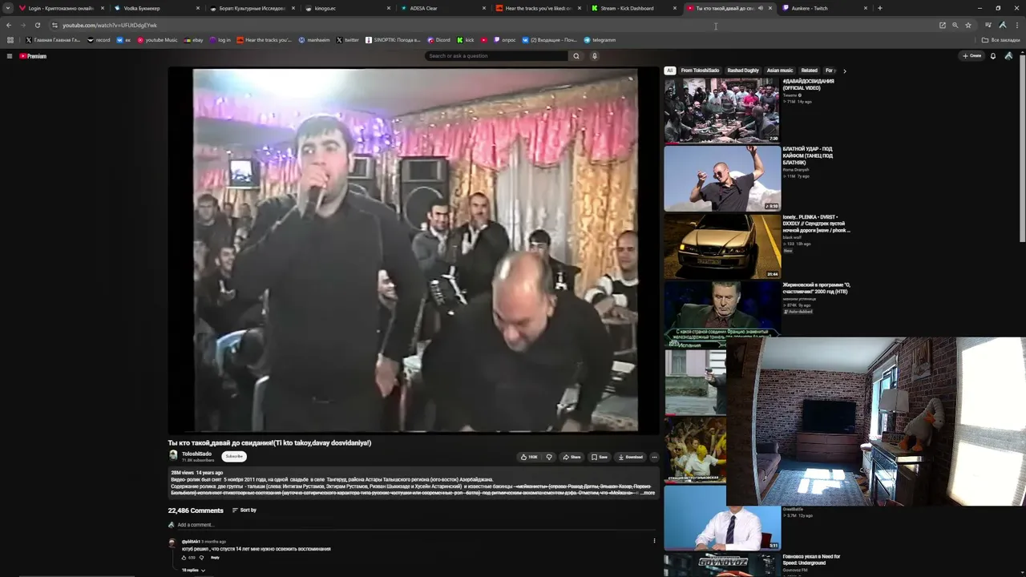Reload the page

(x=37, y=25)
